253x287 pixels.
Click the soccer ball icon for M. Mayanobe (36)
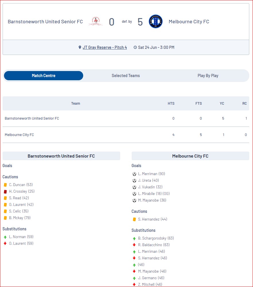[134, 200]
